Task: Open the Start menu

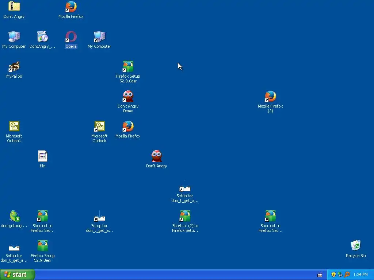Action: click(x=18, y=275)
